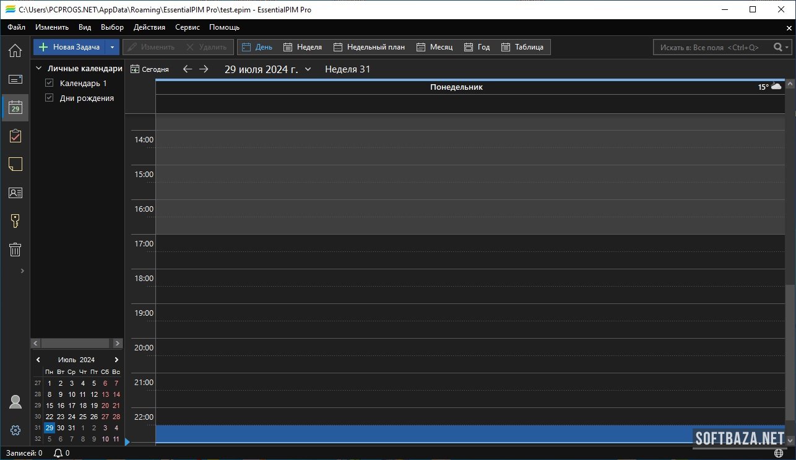Image resolution: width=796 pixels, height=460 pixels.
Task: Open the Passwords key icon
Action: 15,221
